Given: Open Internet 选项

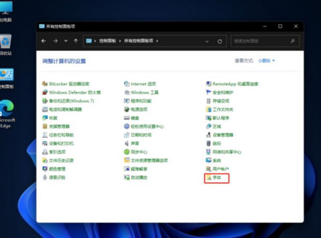Looking at the screenshot, I should (143, 84).
